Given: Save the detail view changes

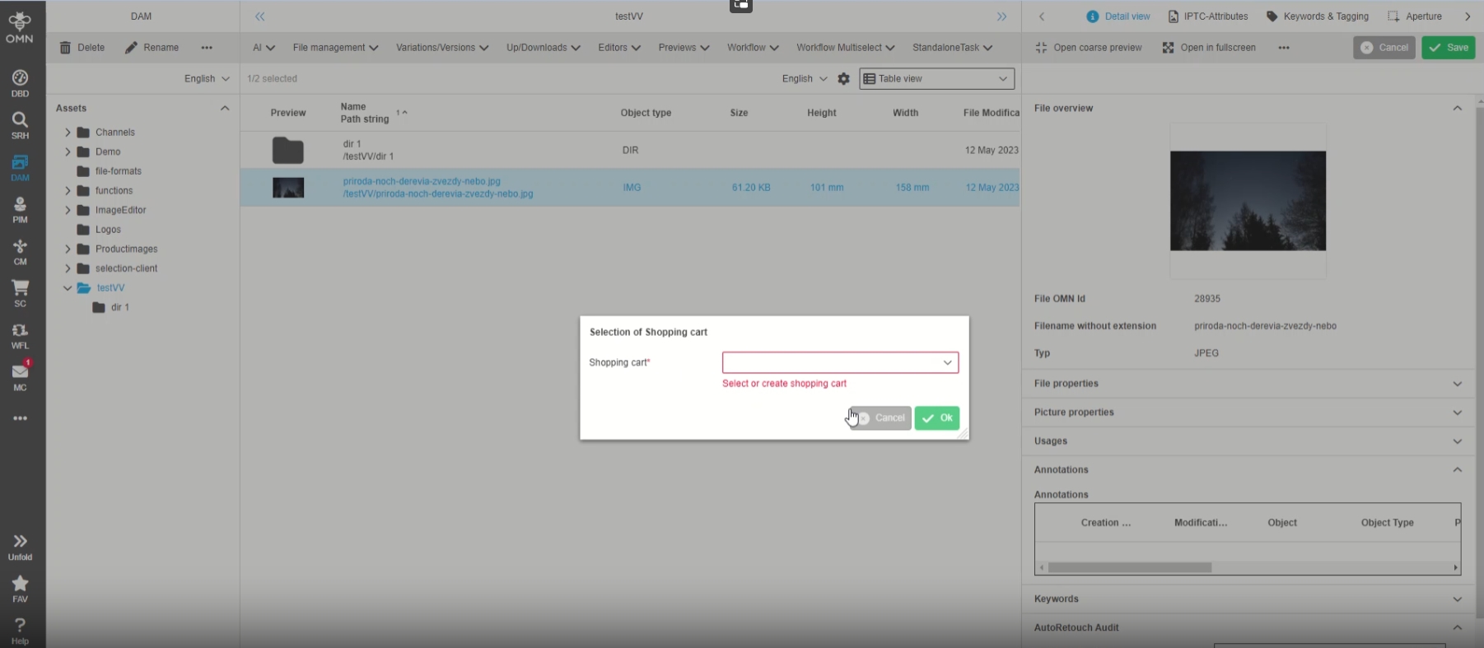Looking at the screenshot, I should 1449,48.
